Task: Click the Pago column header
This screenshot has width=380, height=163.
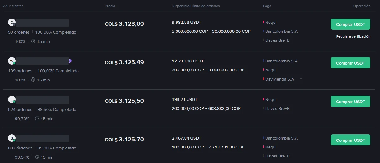Action: tap(267, 6)
